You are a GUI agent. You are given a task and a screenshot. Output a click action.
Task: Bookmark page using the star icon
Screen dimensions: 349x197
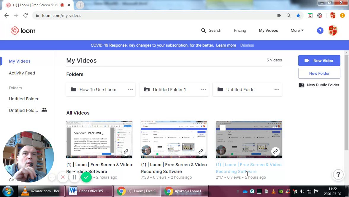pyautogui.click(x=298, y=15)
